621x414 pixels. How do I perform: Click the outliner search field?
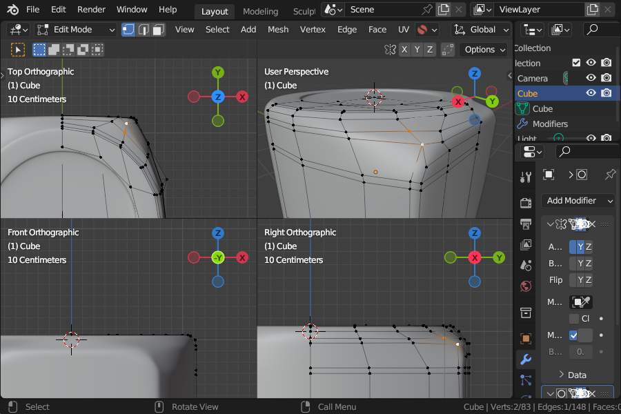click(x=602, y=30)
